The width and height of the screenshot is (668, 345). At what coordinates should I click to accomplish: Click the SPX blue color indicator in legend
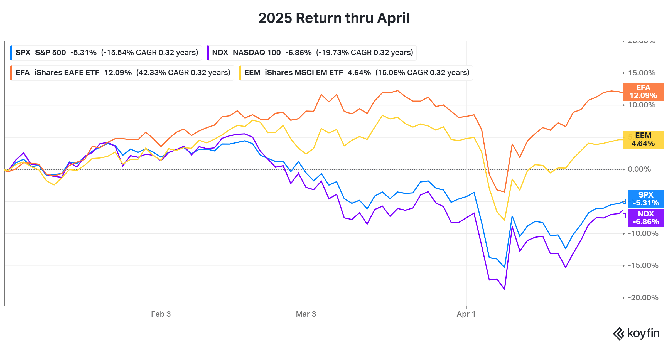point(11,53)
